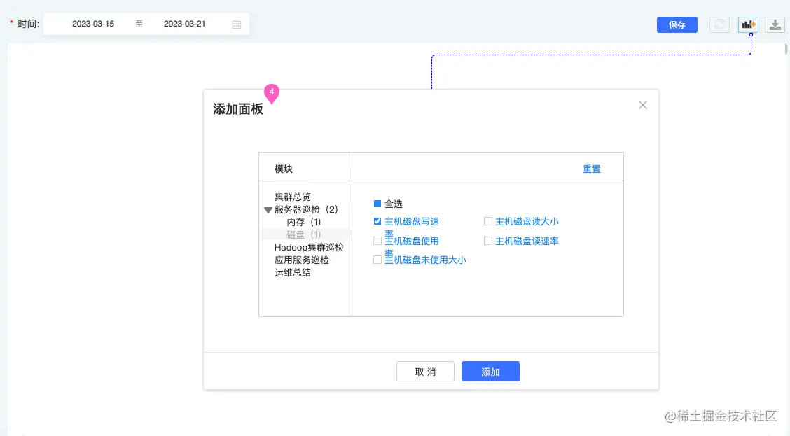Click the page vertical scrollbar

tap(786, 50)
